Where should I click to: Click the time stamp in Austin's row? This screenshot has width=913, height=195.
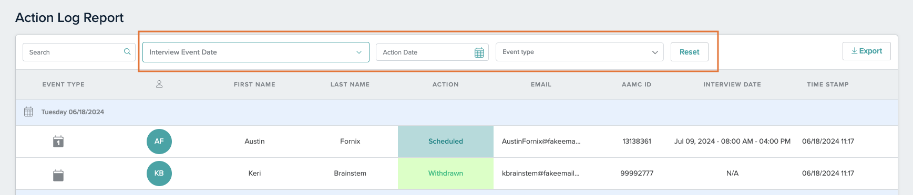click(x=828, y=142)
